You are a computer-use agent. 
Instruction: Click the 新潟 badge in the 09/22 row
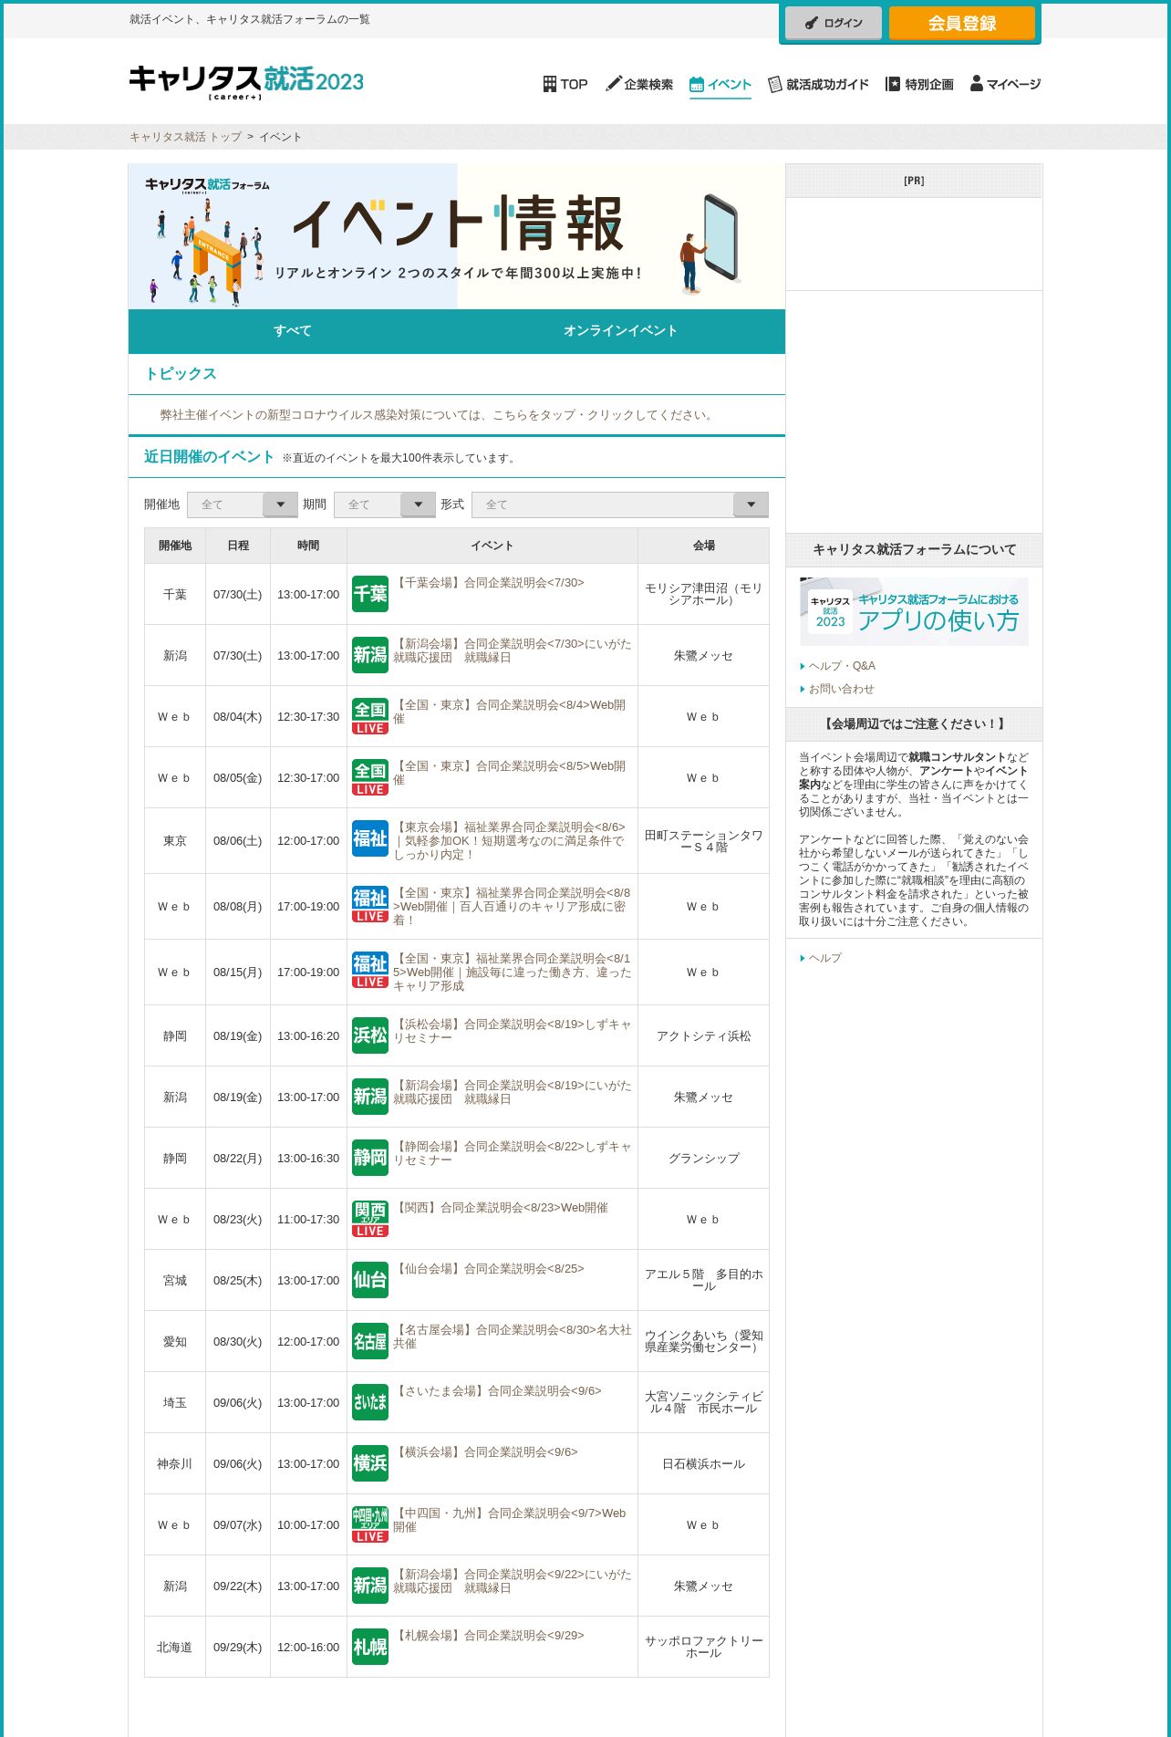370,1586
